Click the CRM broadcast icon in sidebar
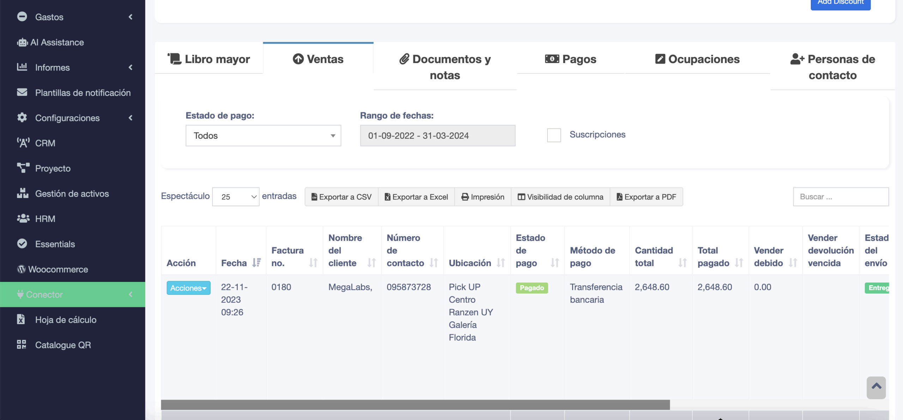The height and width of the screenshot is (420, 903). tap(23, 143)
